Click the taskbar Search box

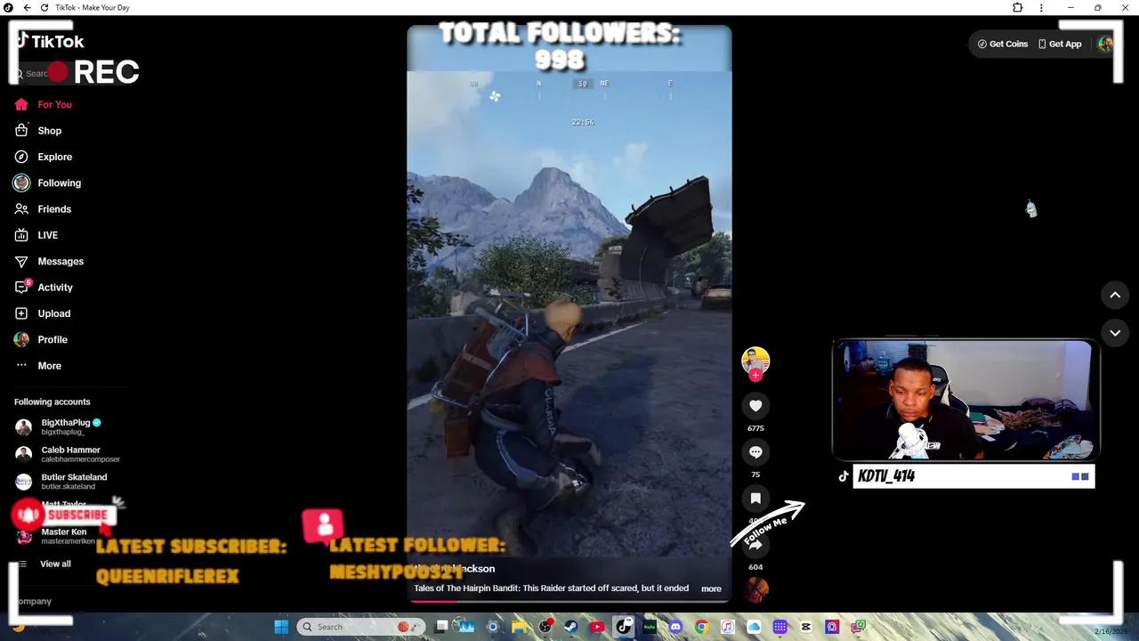click(x=361, y=627)
